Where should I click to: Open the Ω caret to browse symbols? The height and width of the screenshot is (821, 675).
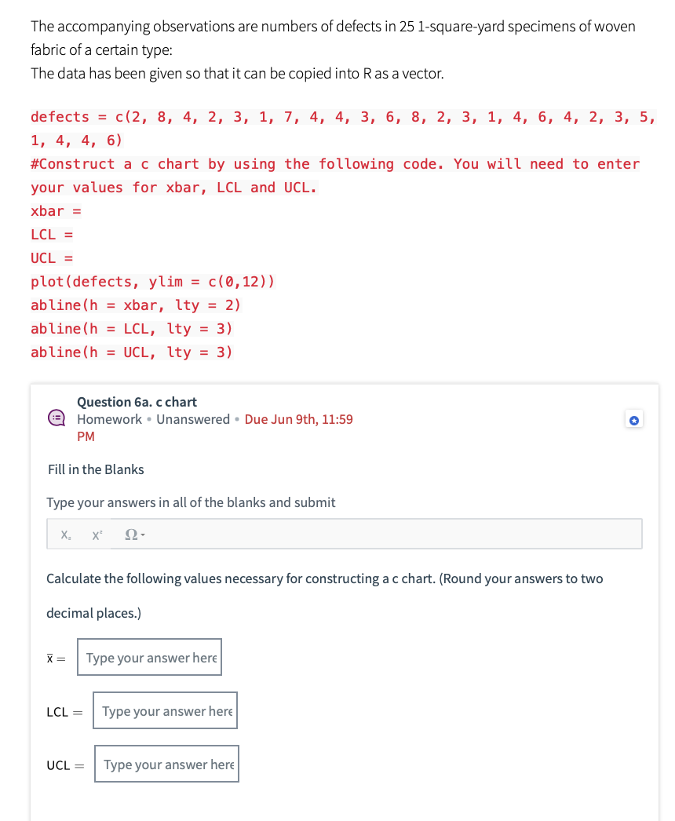tap(142, 534)
